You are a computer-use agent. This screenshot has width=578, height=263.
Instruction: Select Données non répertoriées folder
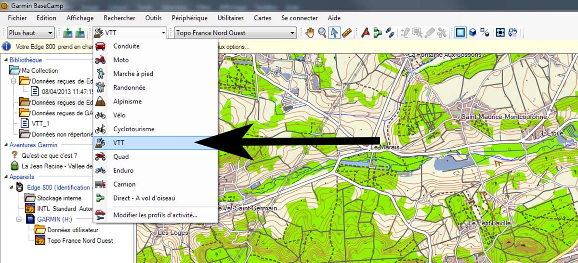coord(62,134)
